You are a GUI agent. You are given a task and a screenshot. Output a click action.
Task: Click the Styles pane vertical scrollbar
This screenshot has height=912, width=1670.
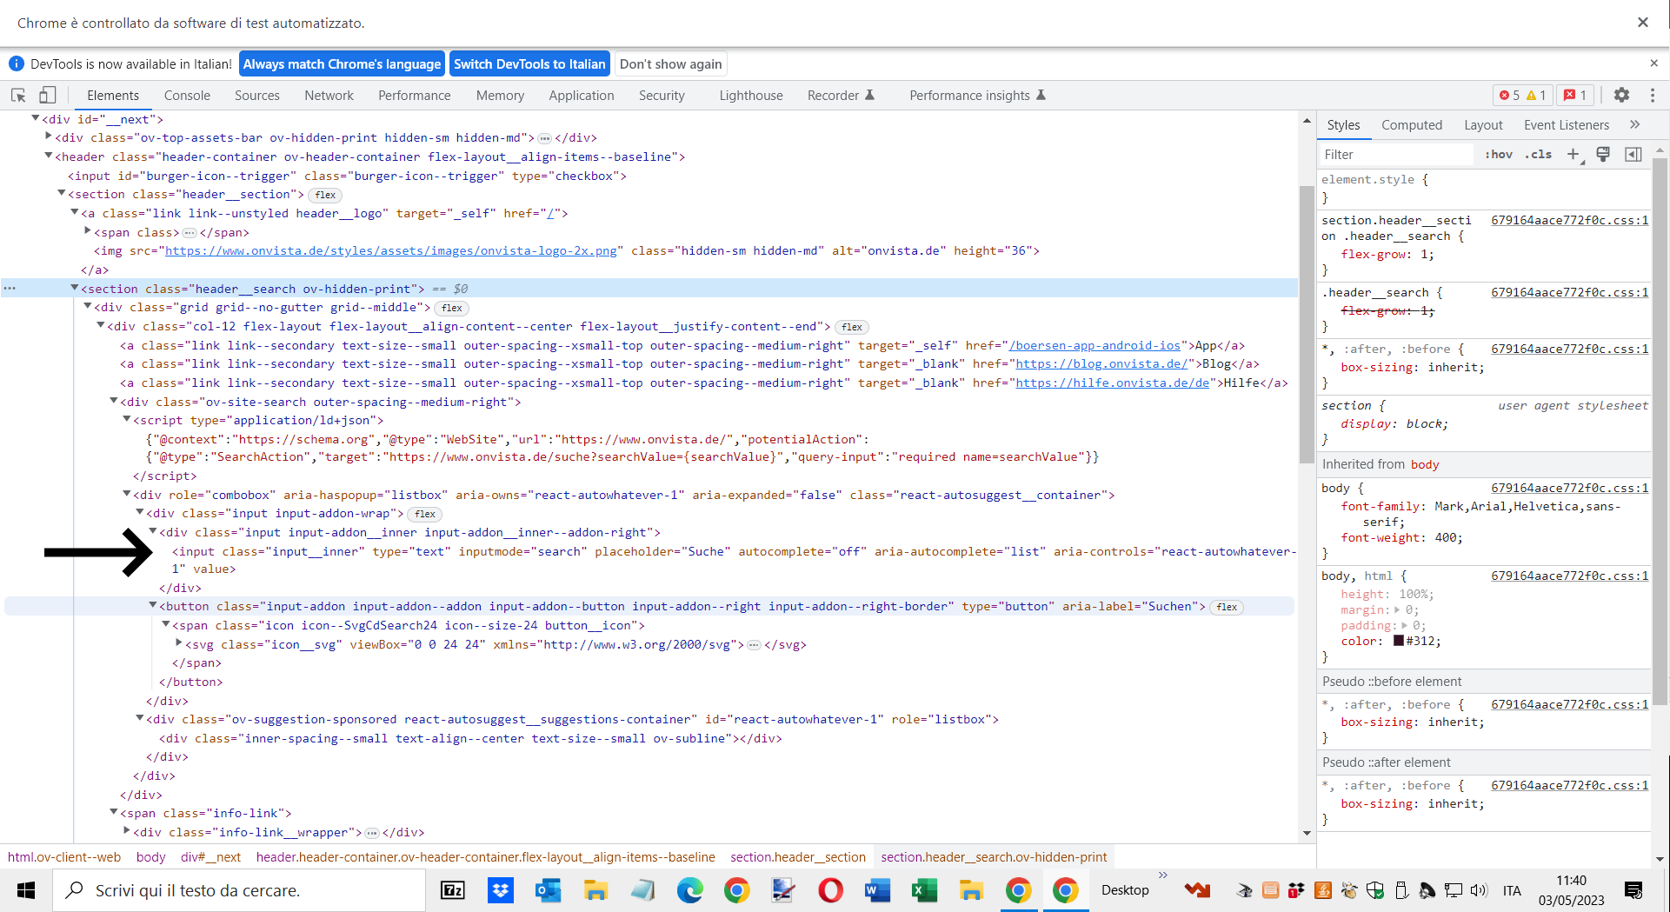1659,429
